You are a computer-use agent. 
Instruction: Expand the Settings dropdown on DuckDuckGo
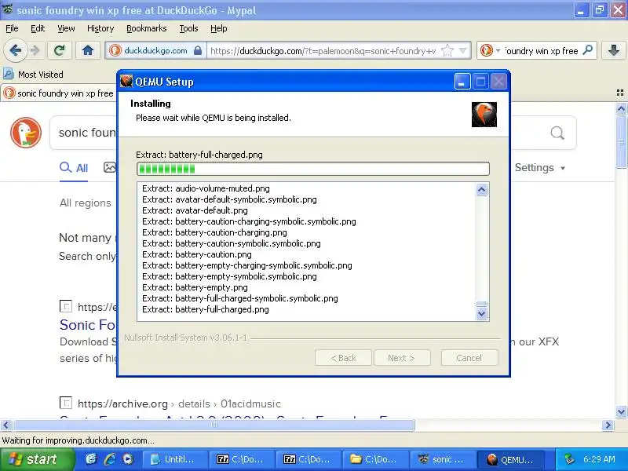(539, 167)
